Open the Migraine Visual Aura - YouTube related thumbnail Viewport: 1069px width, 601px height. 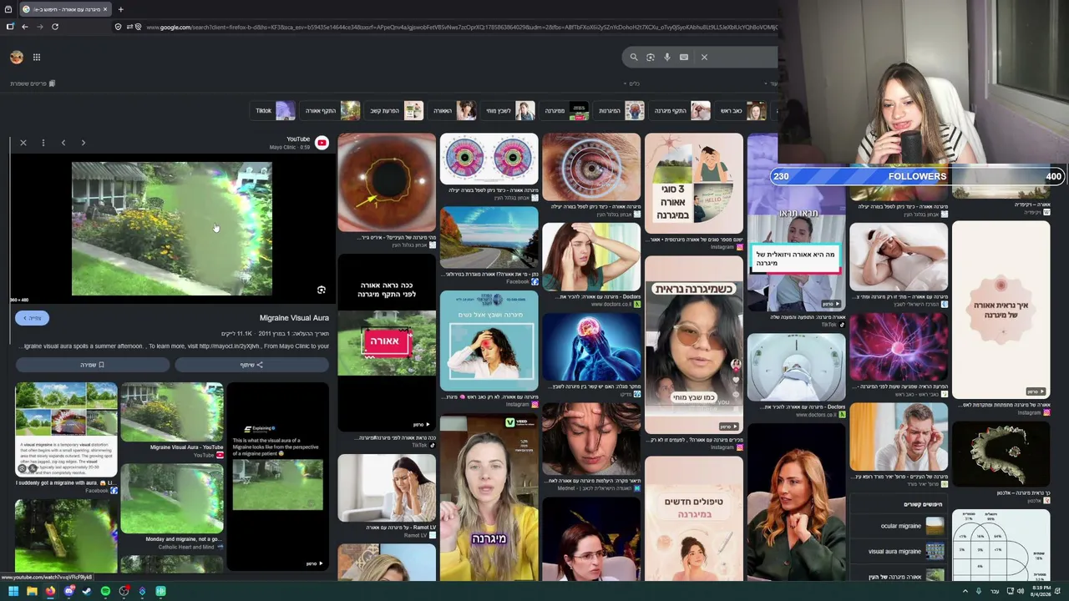(172, 413)
